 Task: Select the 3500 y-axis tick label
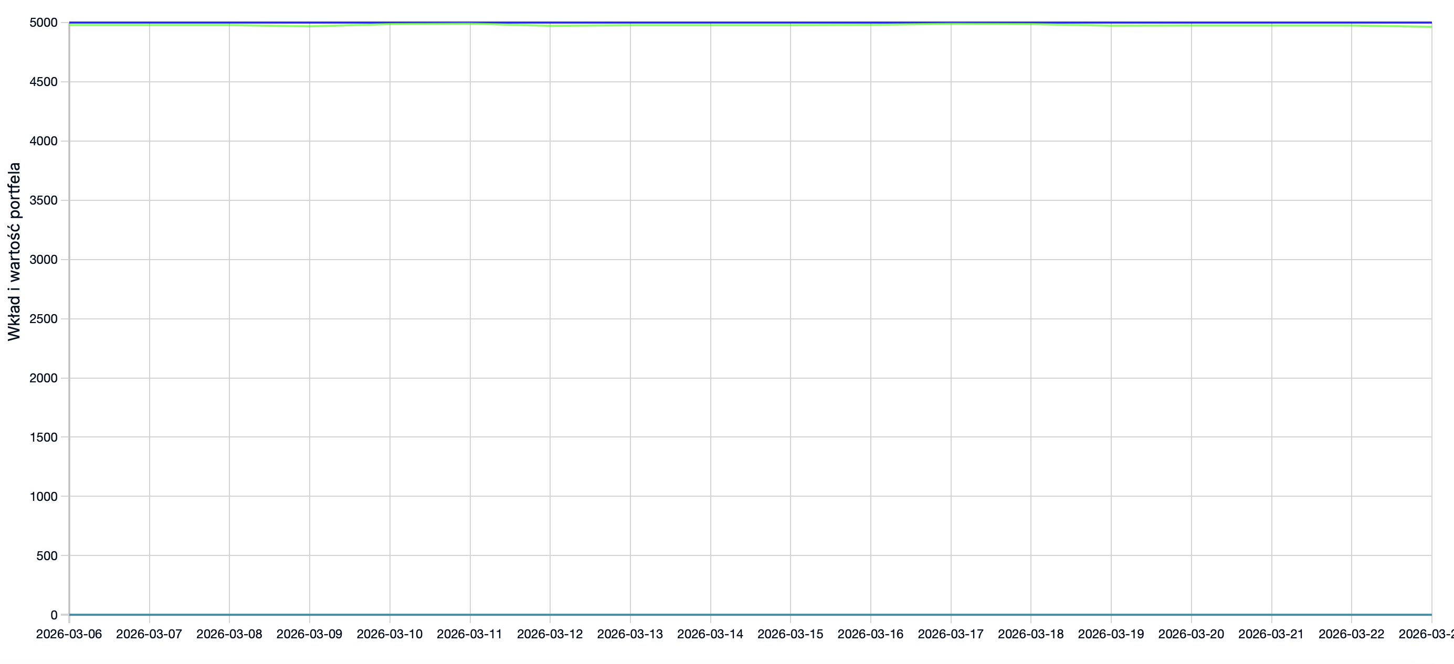44,200
